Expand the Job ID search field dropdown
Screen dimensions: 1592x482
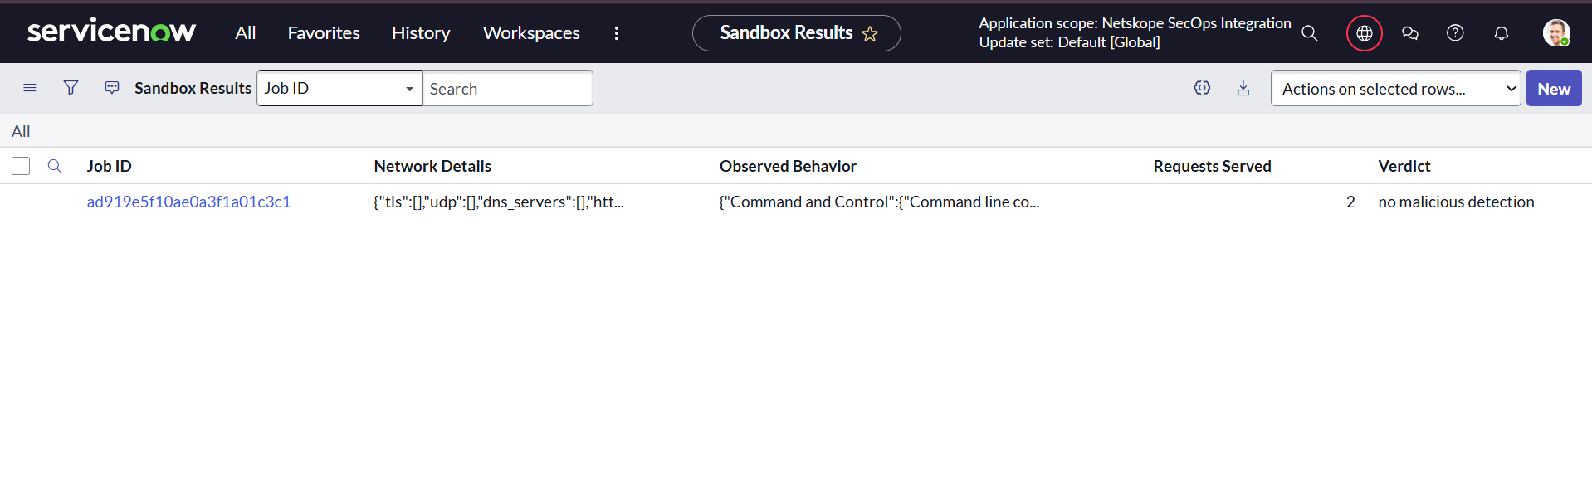tap(339, 88)
